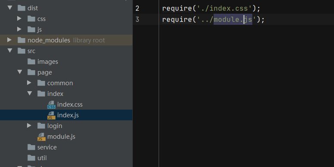Click the util folder icon
Viewport: 334px width, 167px height.
tap(31, 158)
